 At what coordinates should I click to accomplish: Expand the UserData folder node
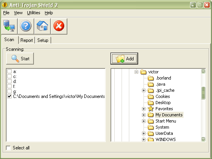144,134
